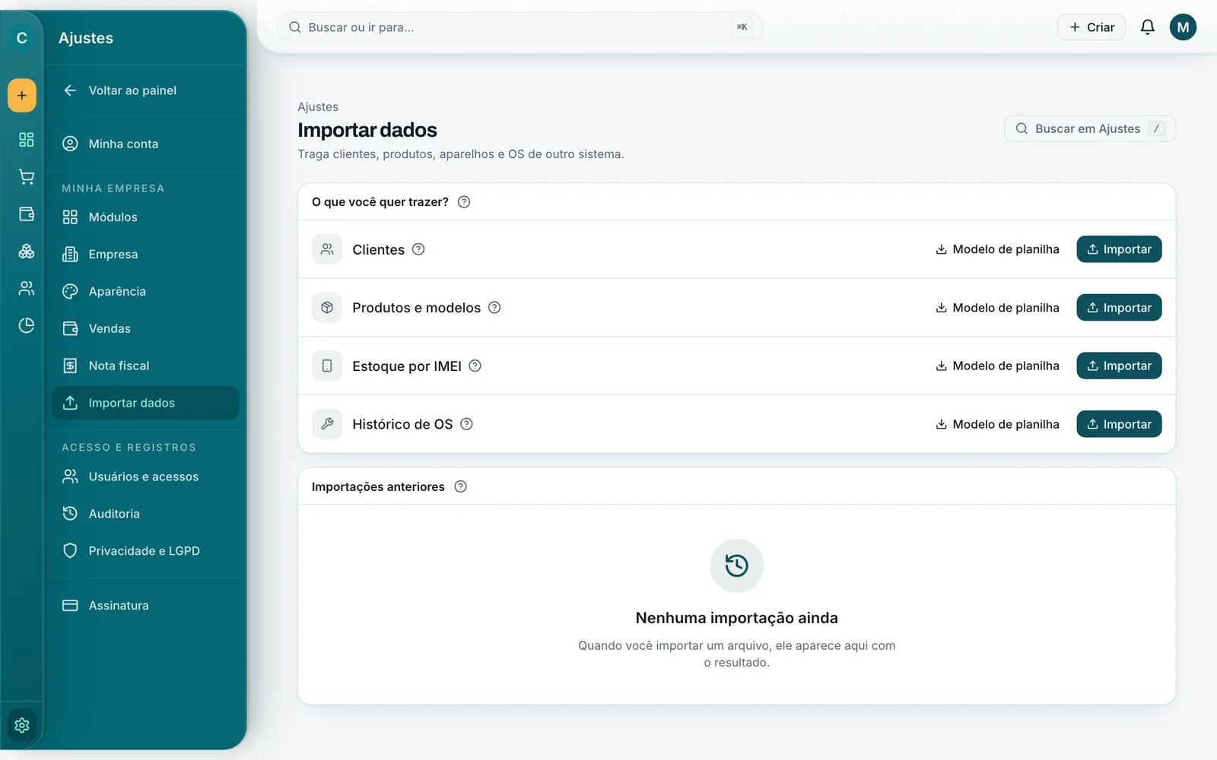1217x760 pixels.
Task: Open Privacidade e LGPD page
Action: coord(145,551)
